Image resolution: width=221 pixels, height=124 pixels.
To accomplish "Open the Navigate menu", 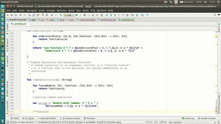I will click(31, 11).
